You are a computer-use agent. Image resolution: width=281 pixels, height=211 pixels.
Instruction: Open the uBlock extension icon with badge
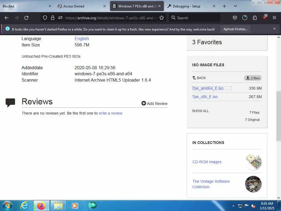265,17
